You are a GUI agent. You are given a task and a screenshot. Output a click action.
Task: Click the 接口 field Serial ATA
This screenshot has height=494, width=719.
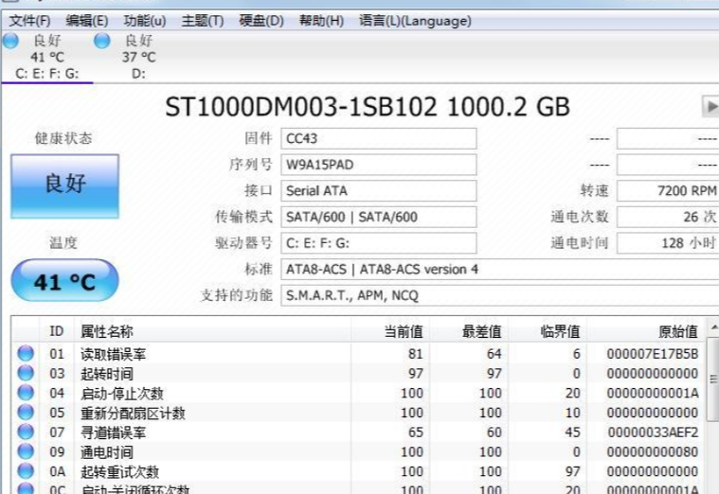[x=378, y=190]
